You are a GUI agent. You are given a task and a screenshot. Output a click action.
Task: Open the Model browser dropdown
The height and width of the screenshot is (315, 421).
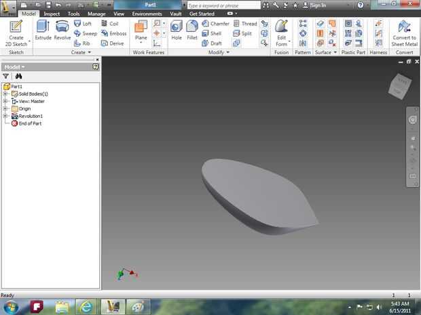pos(14,67)
